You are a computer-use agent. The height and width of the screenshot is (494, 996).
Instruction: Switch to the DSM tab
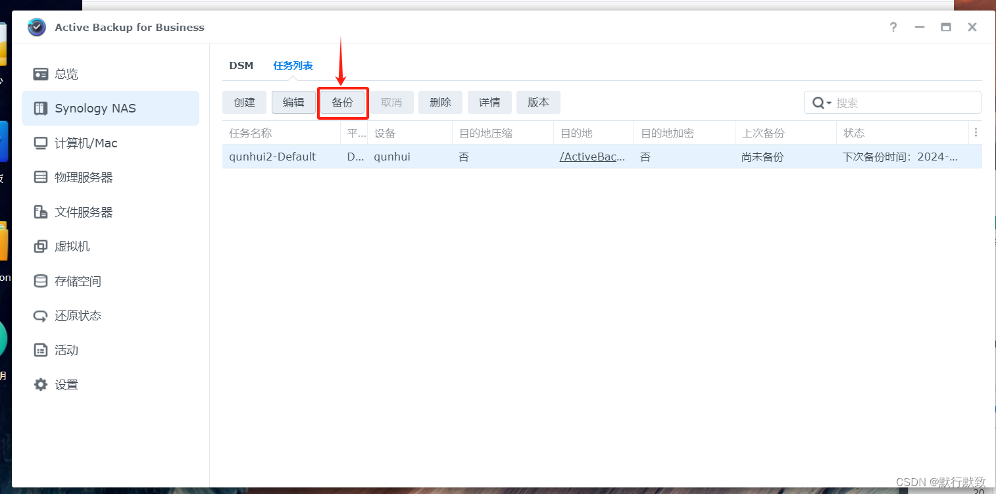click(241, 66)
